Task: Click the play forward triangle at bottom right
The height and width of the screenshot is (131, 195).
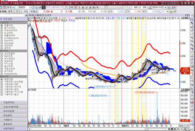Action: click(175, 129)
